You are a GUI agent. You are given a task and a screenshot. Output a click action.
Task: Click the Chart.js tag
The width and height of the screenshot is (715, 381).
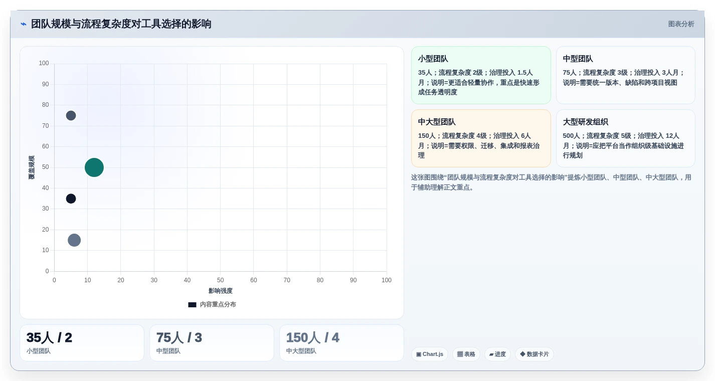point(430,354)
